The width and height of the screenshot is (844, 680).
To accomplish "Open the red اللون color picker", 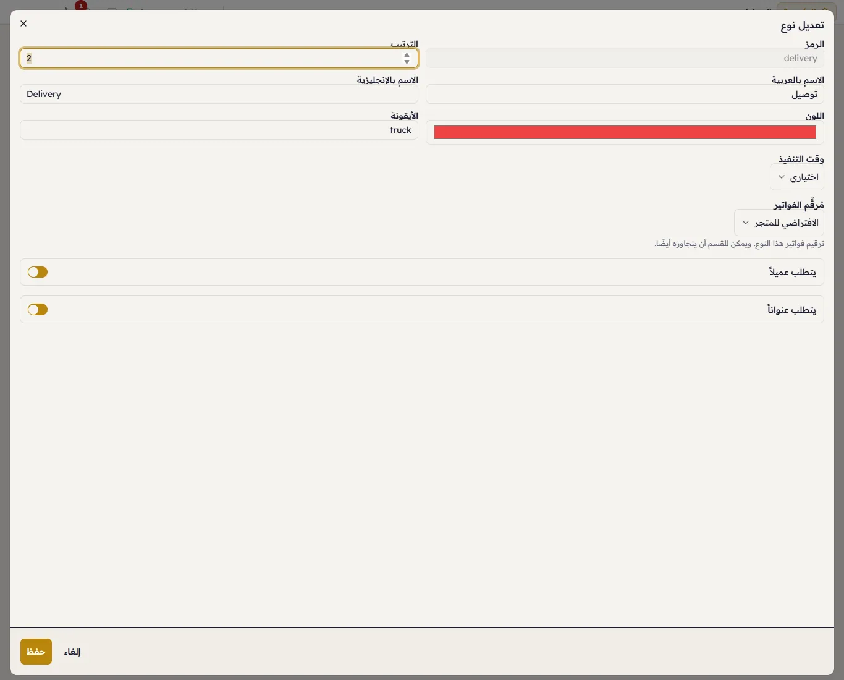I will [x=625, y=132].
